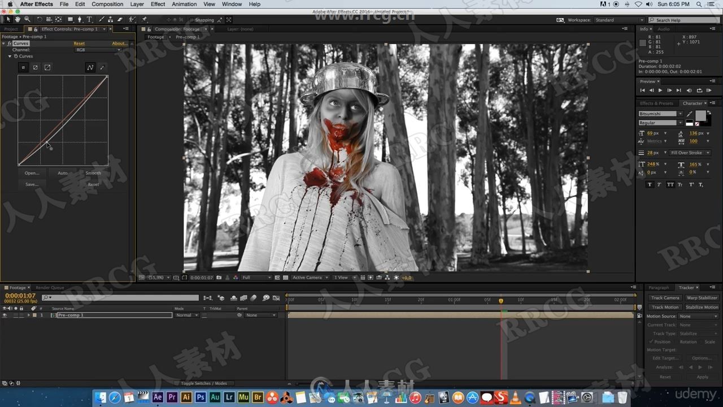Viewport: 723px width, 407px height.
Task: Open Premiere Pro from the Dock
Action: pos(172,397)
